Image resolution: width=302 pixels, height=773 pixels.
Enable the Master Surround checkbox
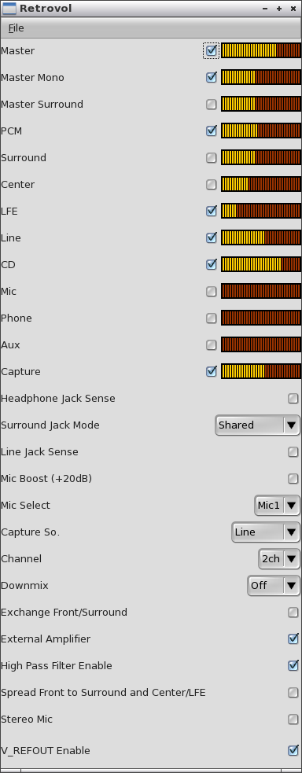pyautogui.click(x=212, y=104)
